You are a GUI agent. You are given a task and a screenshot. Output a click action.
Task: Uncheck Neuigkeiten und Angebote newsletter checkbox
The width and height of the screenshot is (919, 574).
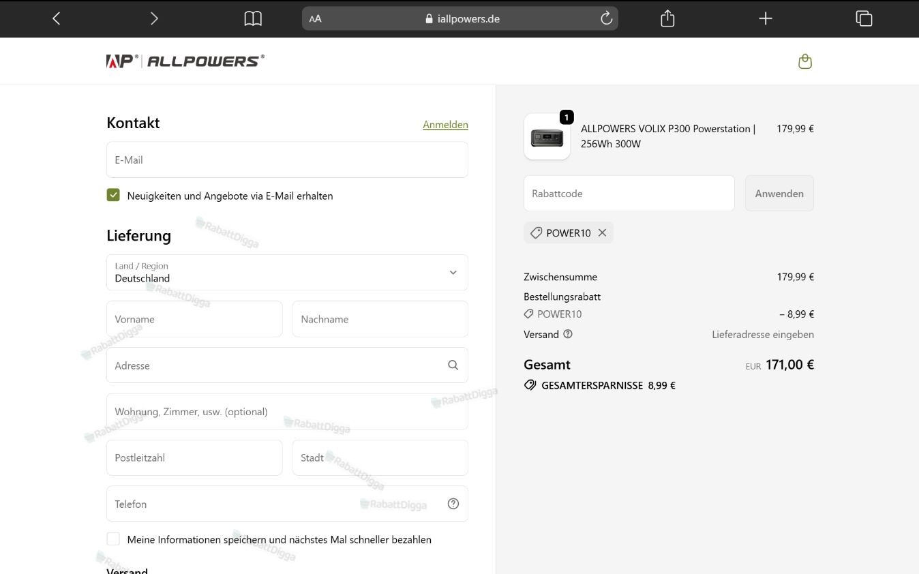(x=113, y=195)
